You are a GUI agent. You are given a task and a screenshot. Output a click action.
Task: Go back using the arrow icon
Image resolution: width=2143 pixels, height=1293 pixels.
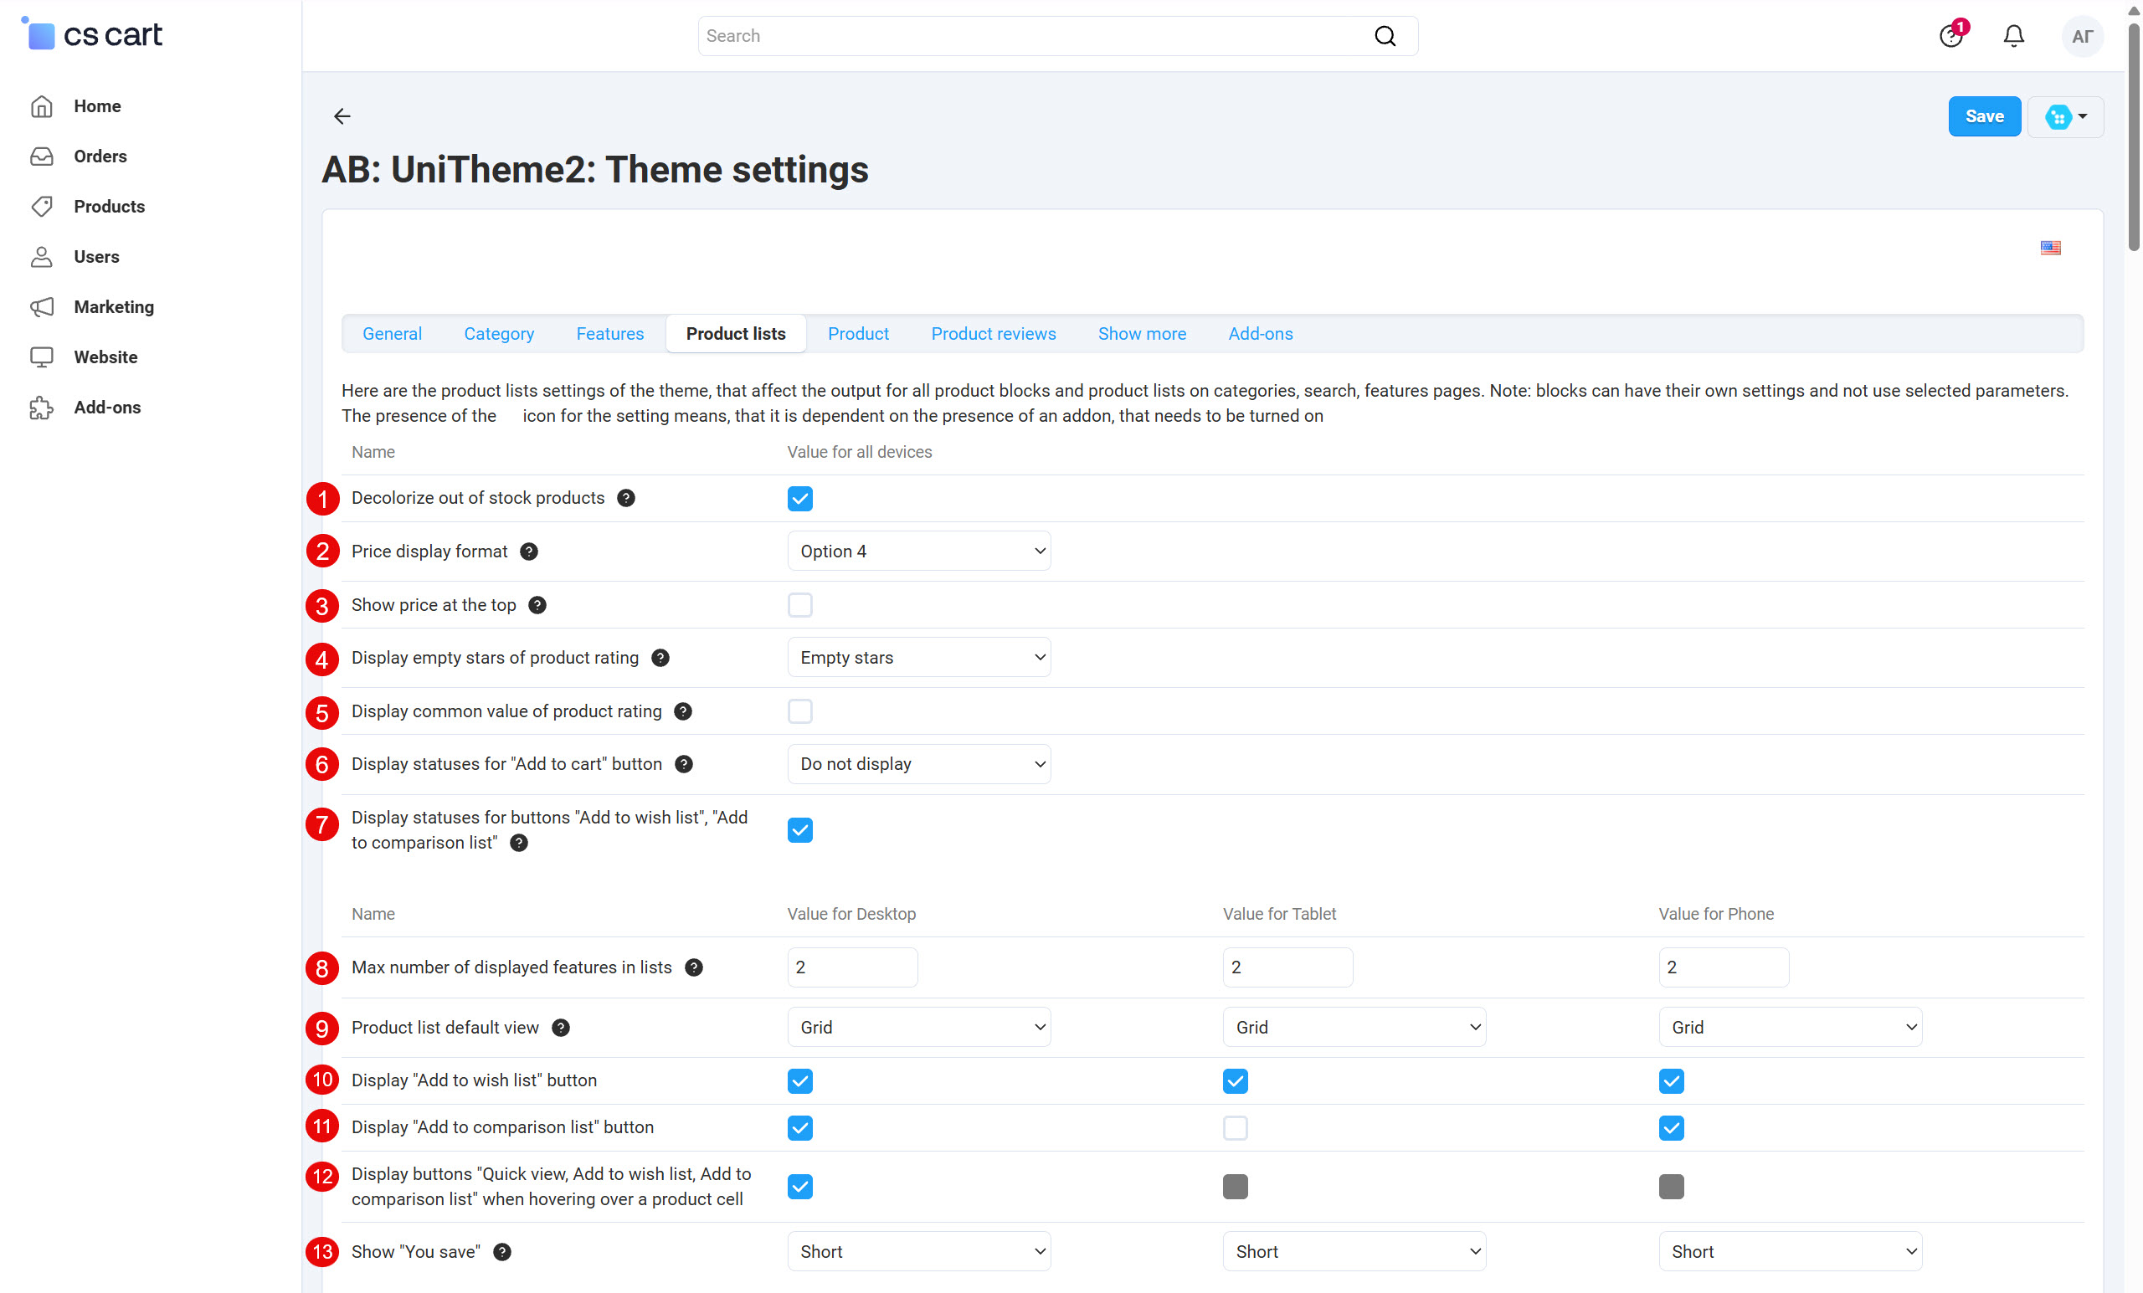tap(342, 116)
